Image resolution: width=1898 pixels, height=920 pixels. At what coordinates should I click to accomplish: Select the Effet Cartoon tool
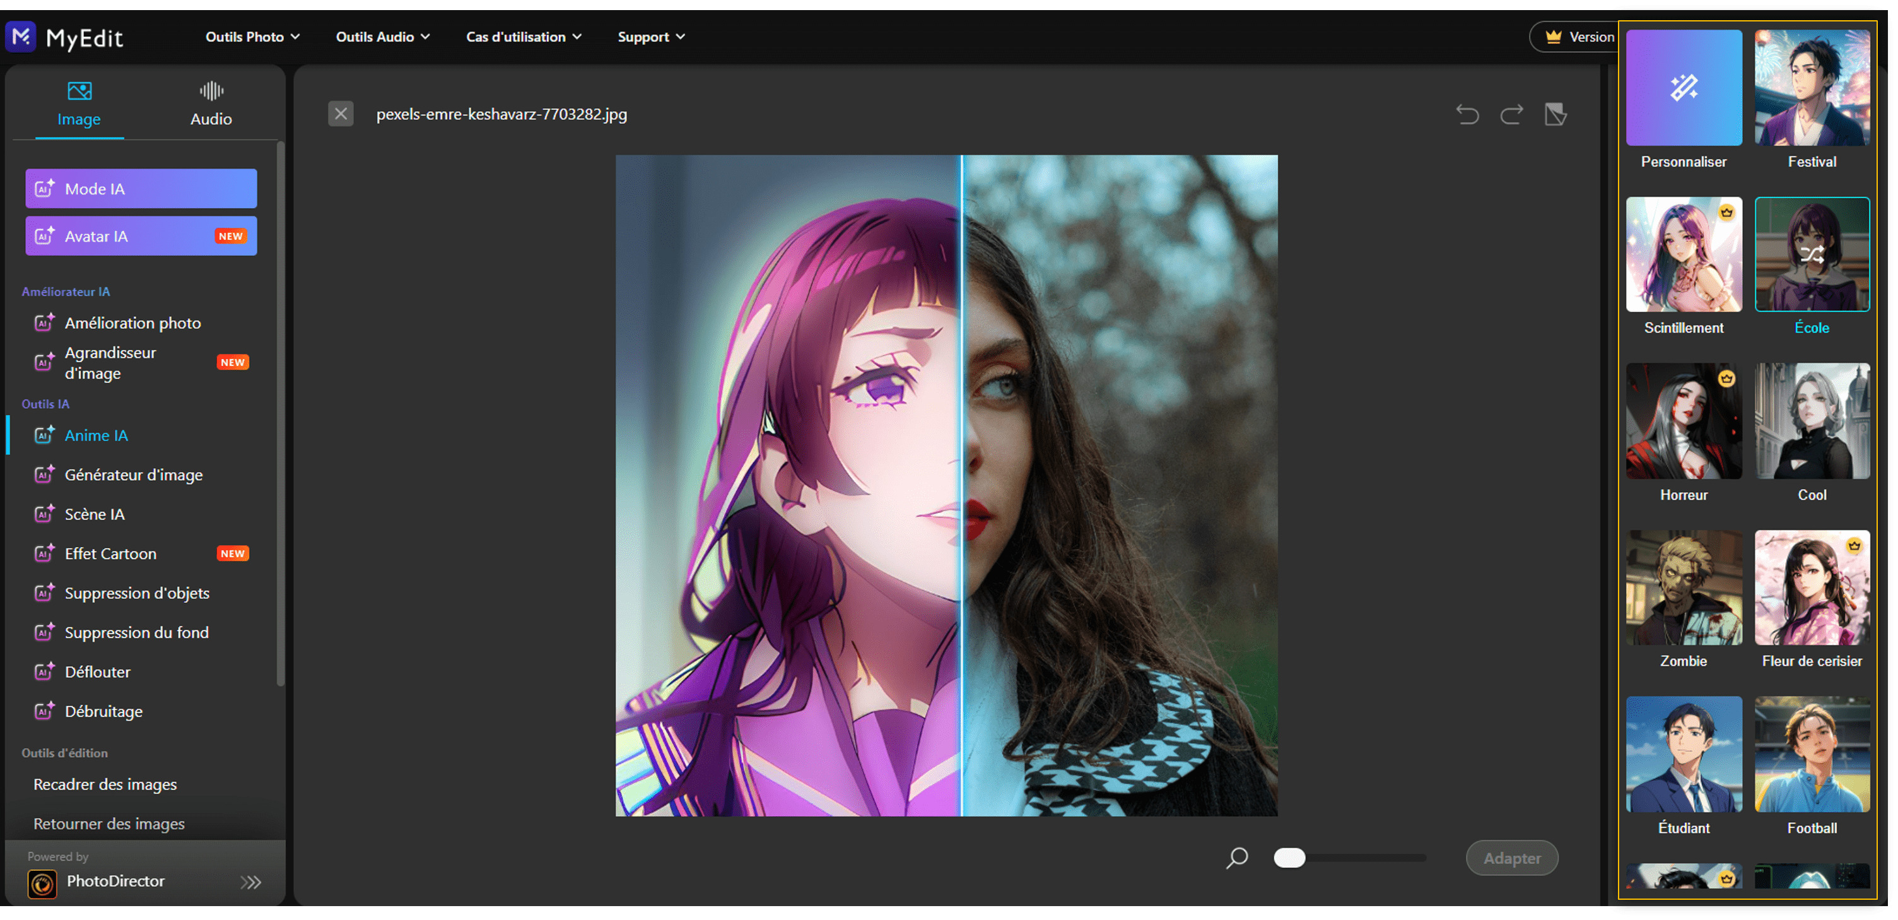click(110, 553)
